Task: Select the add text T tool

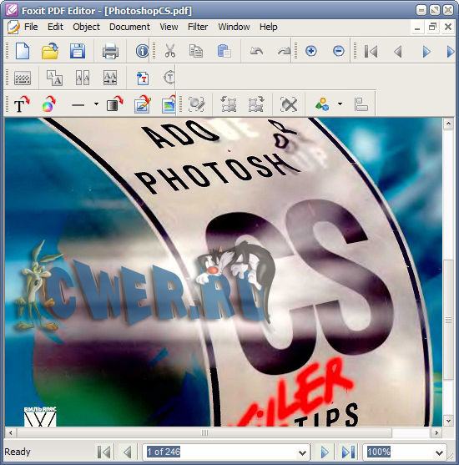Action: click(22, 104)
